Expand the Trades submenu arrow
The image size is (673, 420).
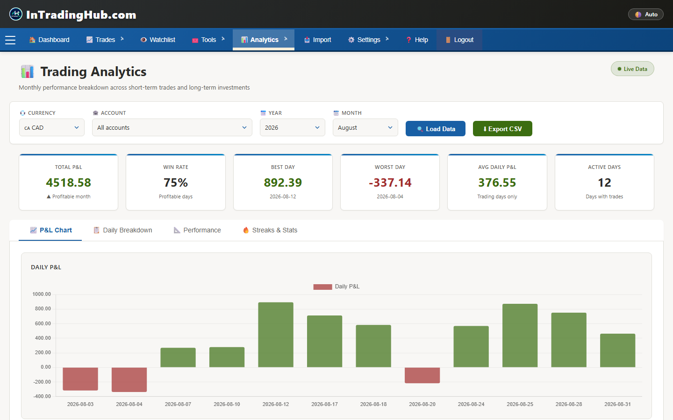pyautogui.click(x=122, y=39)
